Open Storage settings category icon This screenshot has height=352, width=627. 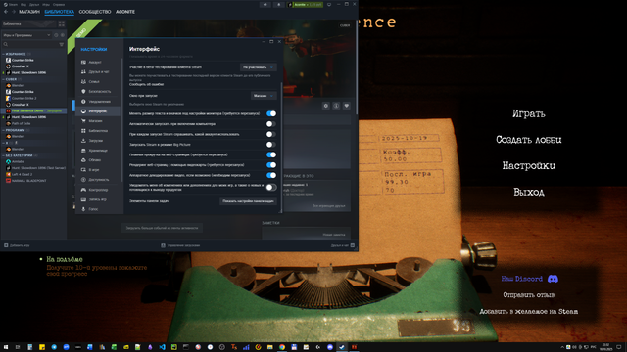point(83,150)
